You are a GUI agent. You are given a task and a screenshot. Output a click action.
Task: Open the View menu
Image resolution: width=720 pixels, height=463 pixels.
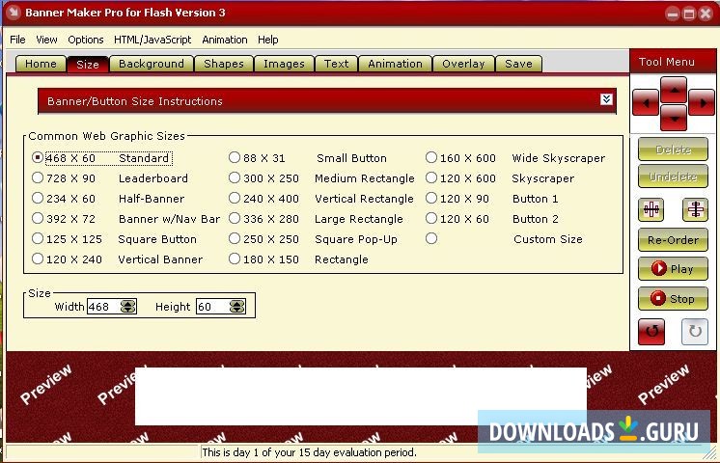46,40
